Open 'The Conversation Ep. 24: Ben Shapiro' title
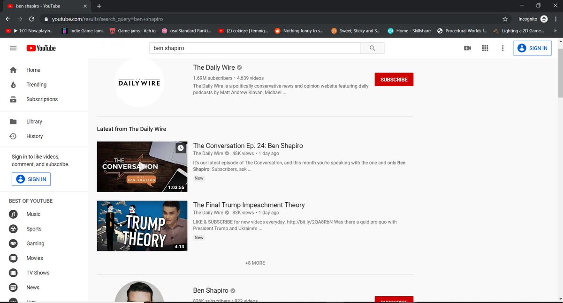This screenshot has height=303, width=563. click(x=248, y=146)
